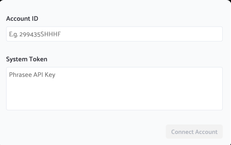The image size is (231, 145).
Task: Activate the text box under Account ID
Action: (x=114, y=34)
